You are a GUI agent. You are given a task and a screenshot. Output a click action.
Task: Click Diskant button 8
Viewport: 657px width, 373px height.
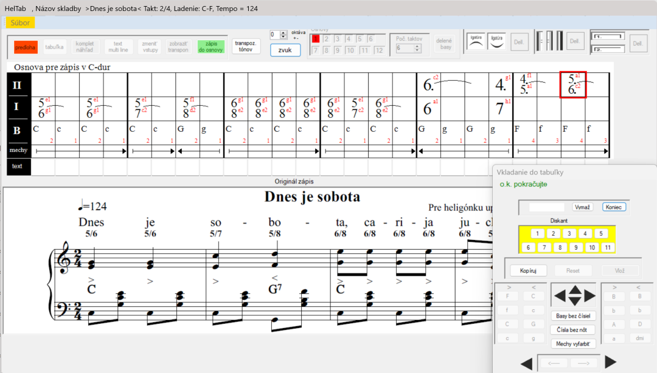tap(560, 247)
